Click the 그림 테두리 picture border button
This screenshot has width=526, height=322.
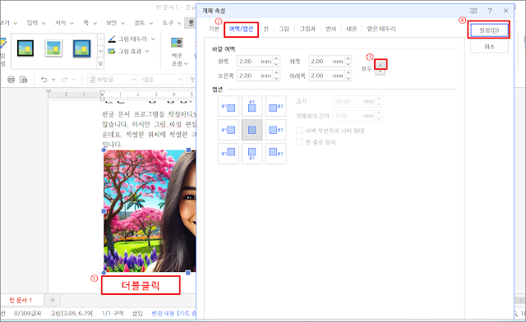128,39
